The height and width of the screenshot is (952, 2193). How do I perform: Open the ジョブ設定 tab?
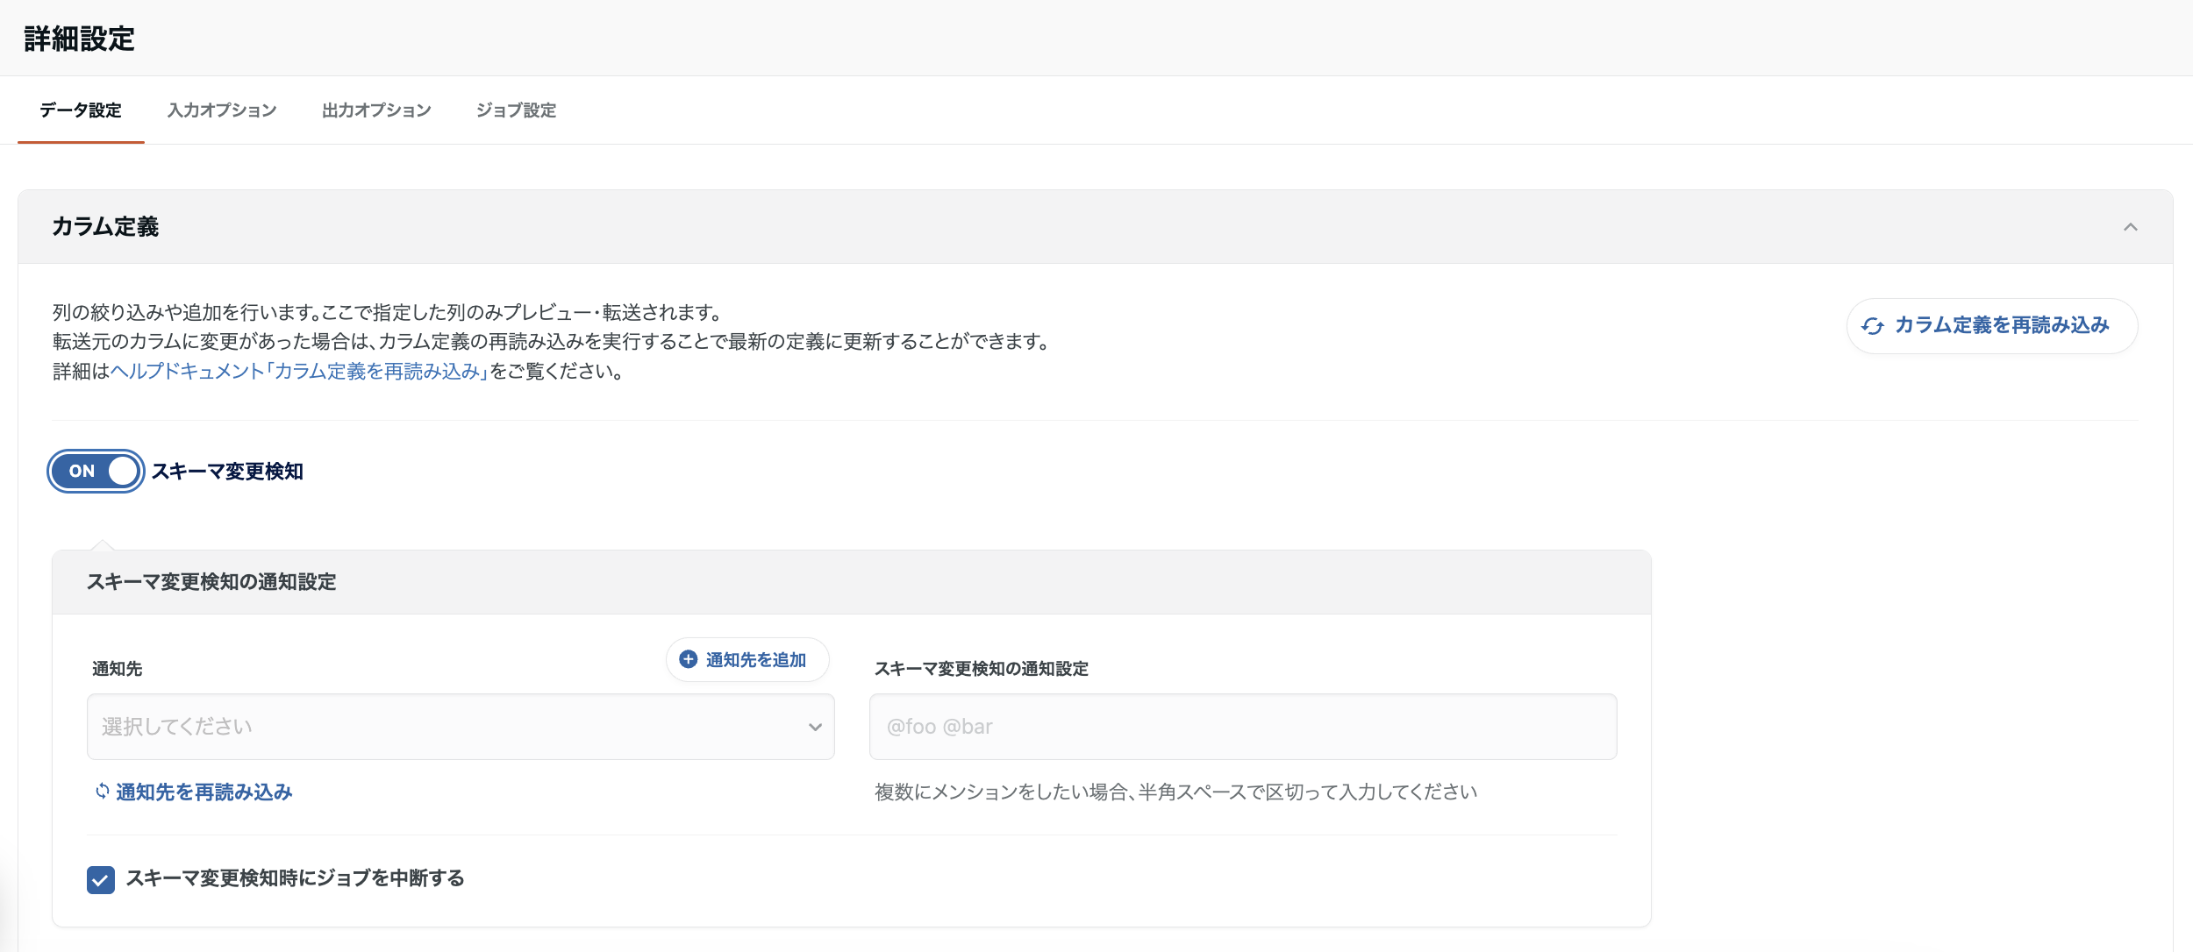point(516,110)
